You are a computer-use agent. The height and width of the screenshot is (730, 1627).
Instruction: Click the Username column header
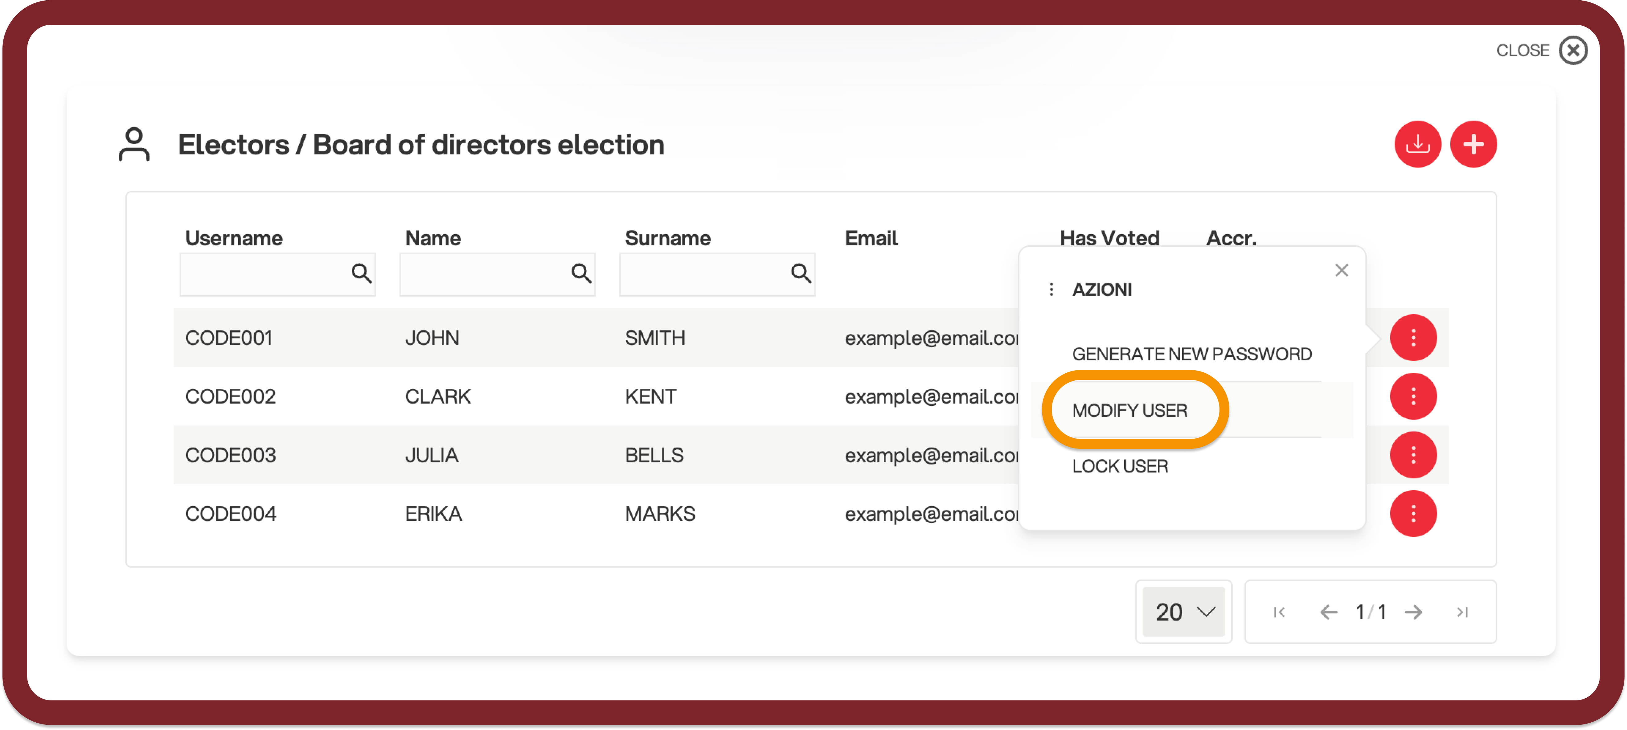coord(234,238)
